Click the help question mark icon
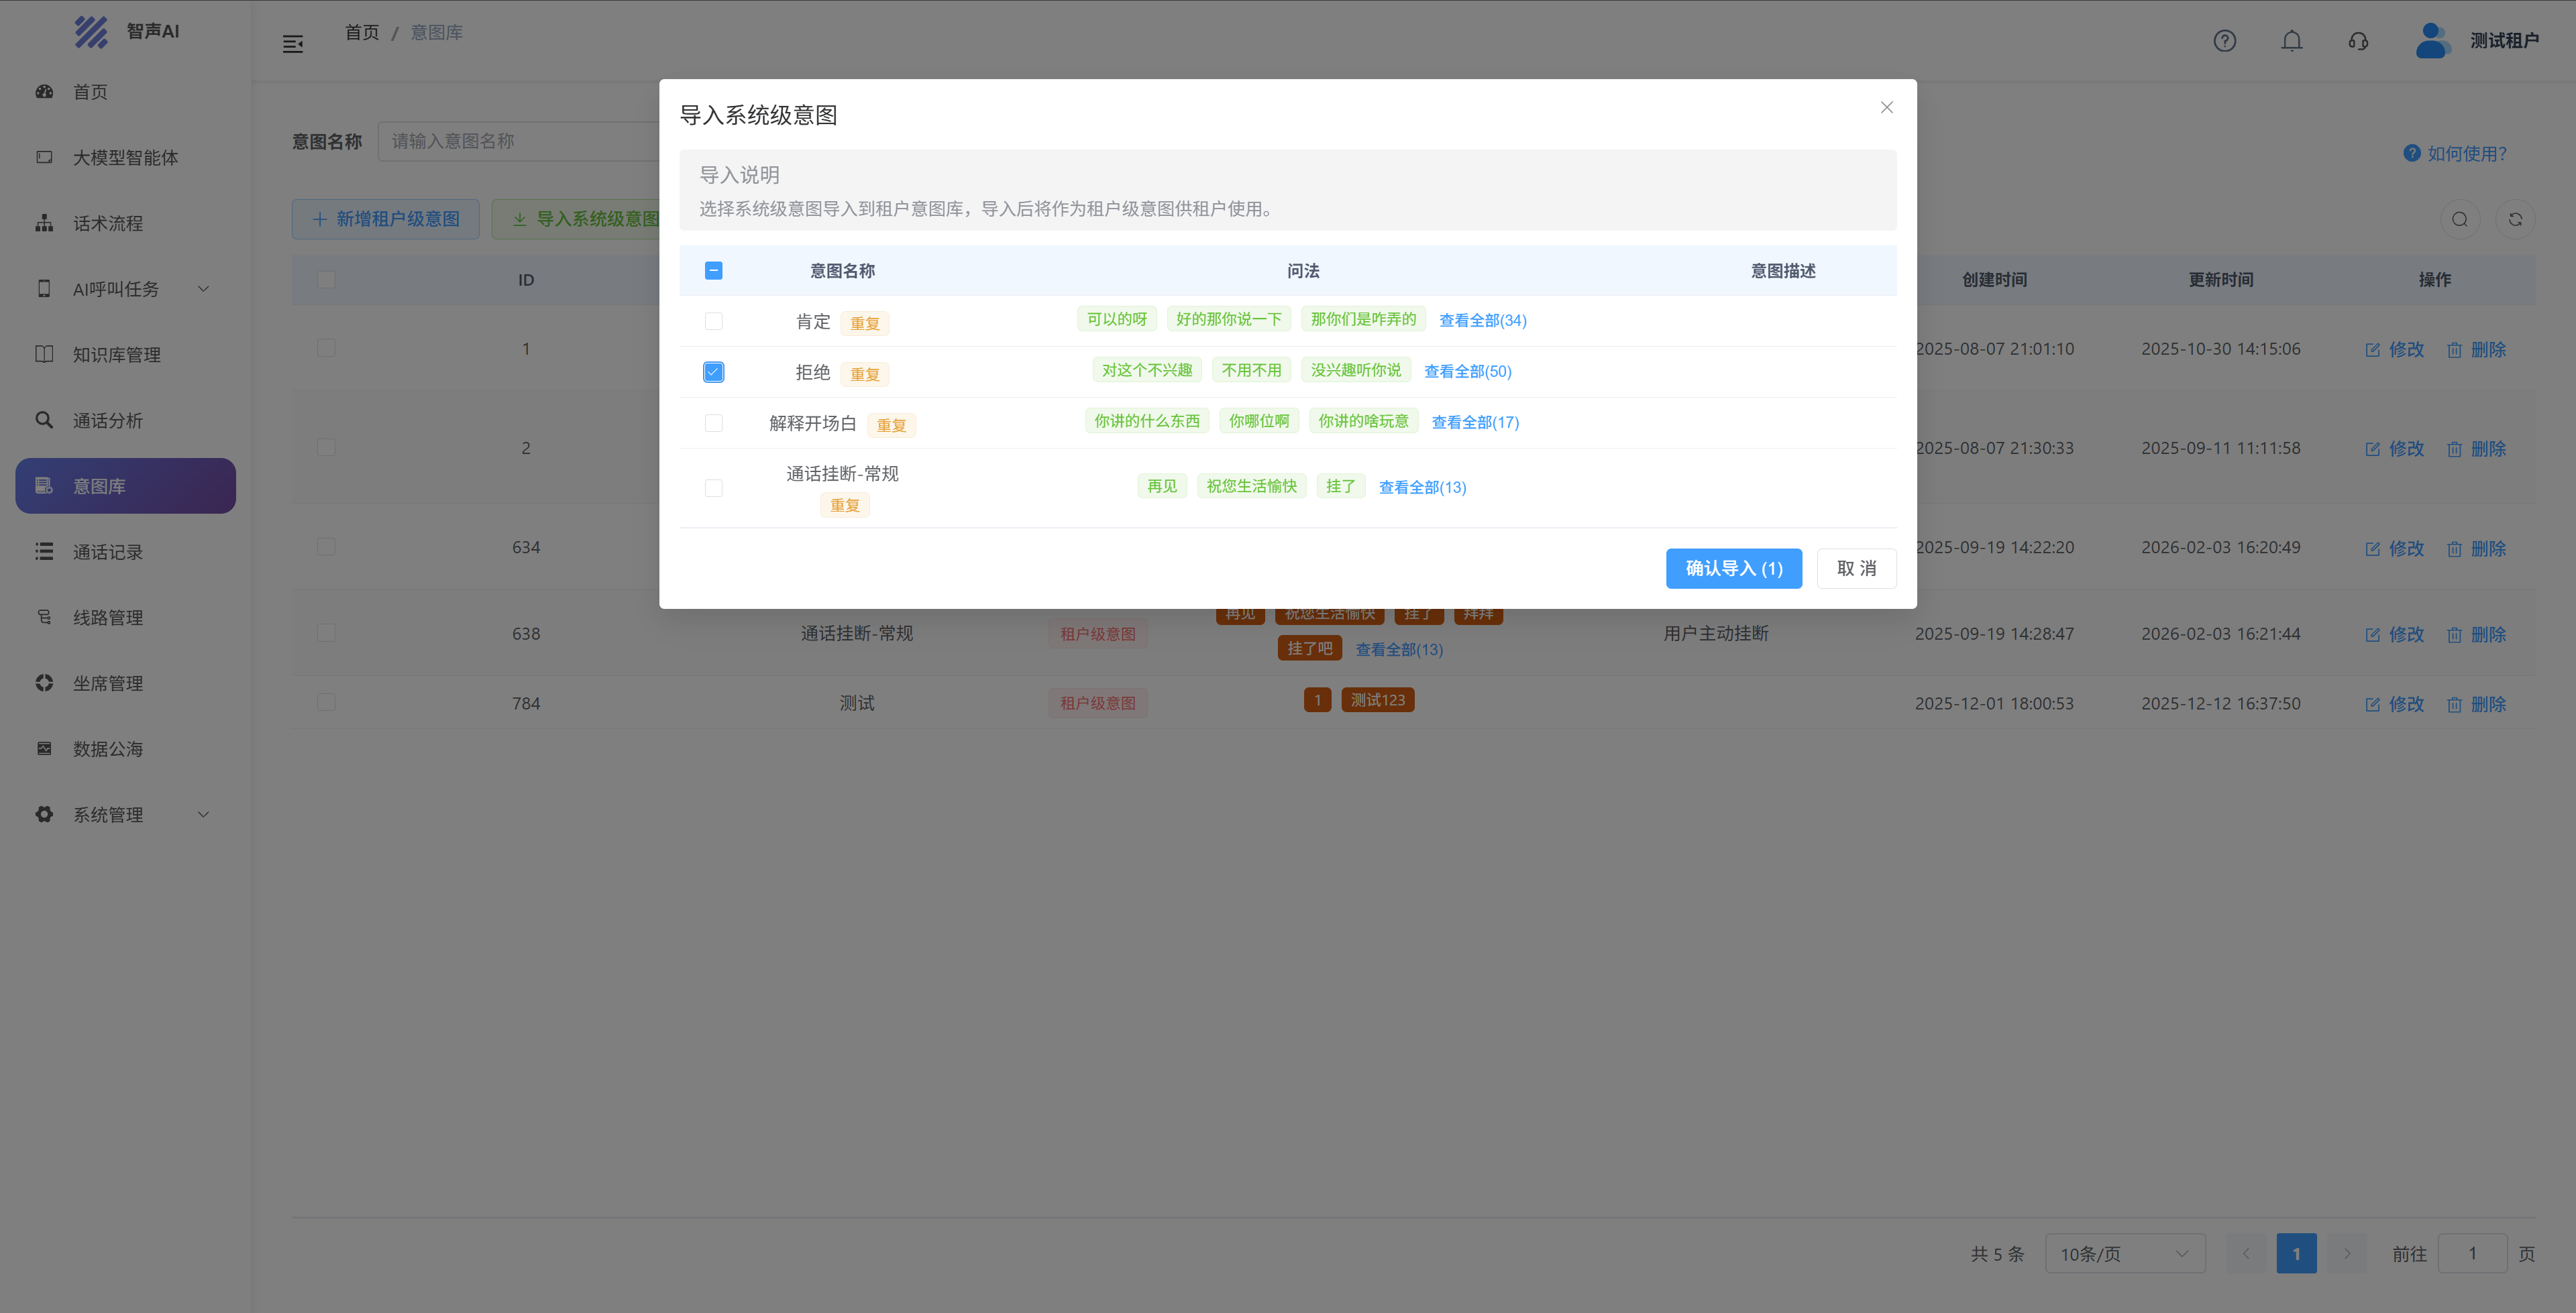Screen dimensions: 2576x1313 pyautogui.click(x=2224, y=41)
